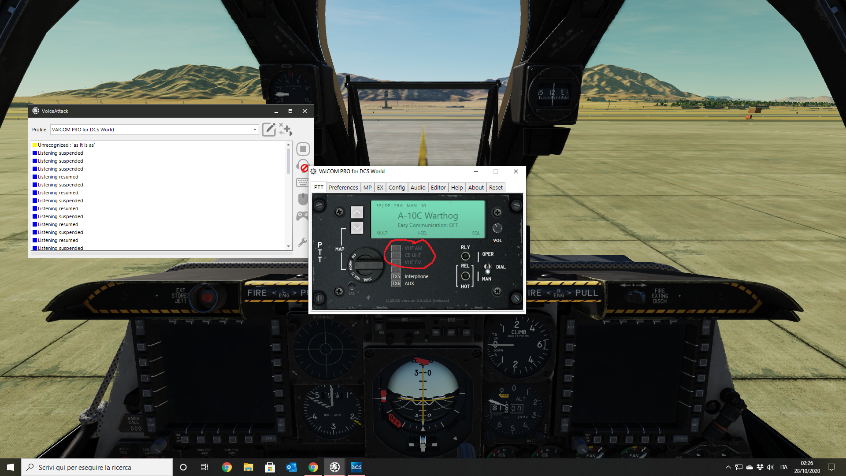
Task: Switch to the PTT tab in VAICOM
Action: click(x=319, y=187)
